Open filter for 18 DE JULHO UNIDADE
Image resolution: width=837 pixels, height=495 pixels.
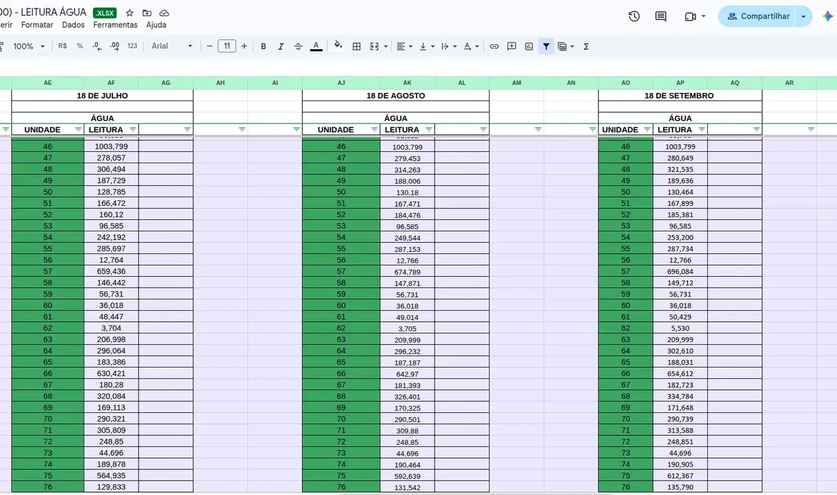point(78,130)
